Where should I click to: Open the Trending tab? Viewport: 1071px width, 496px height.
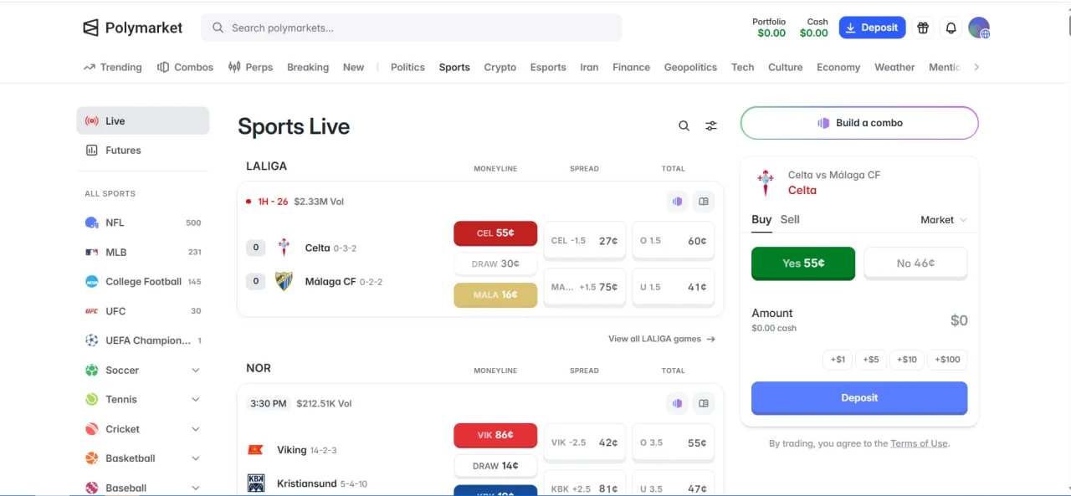113,67
